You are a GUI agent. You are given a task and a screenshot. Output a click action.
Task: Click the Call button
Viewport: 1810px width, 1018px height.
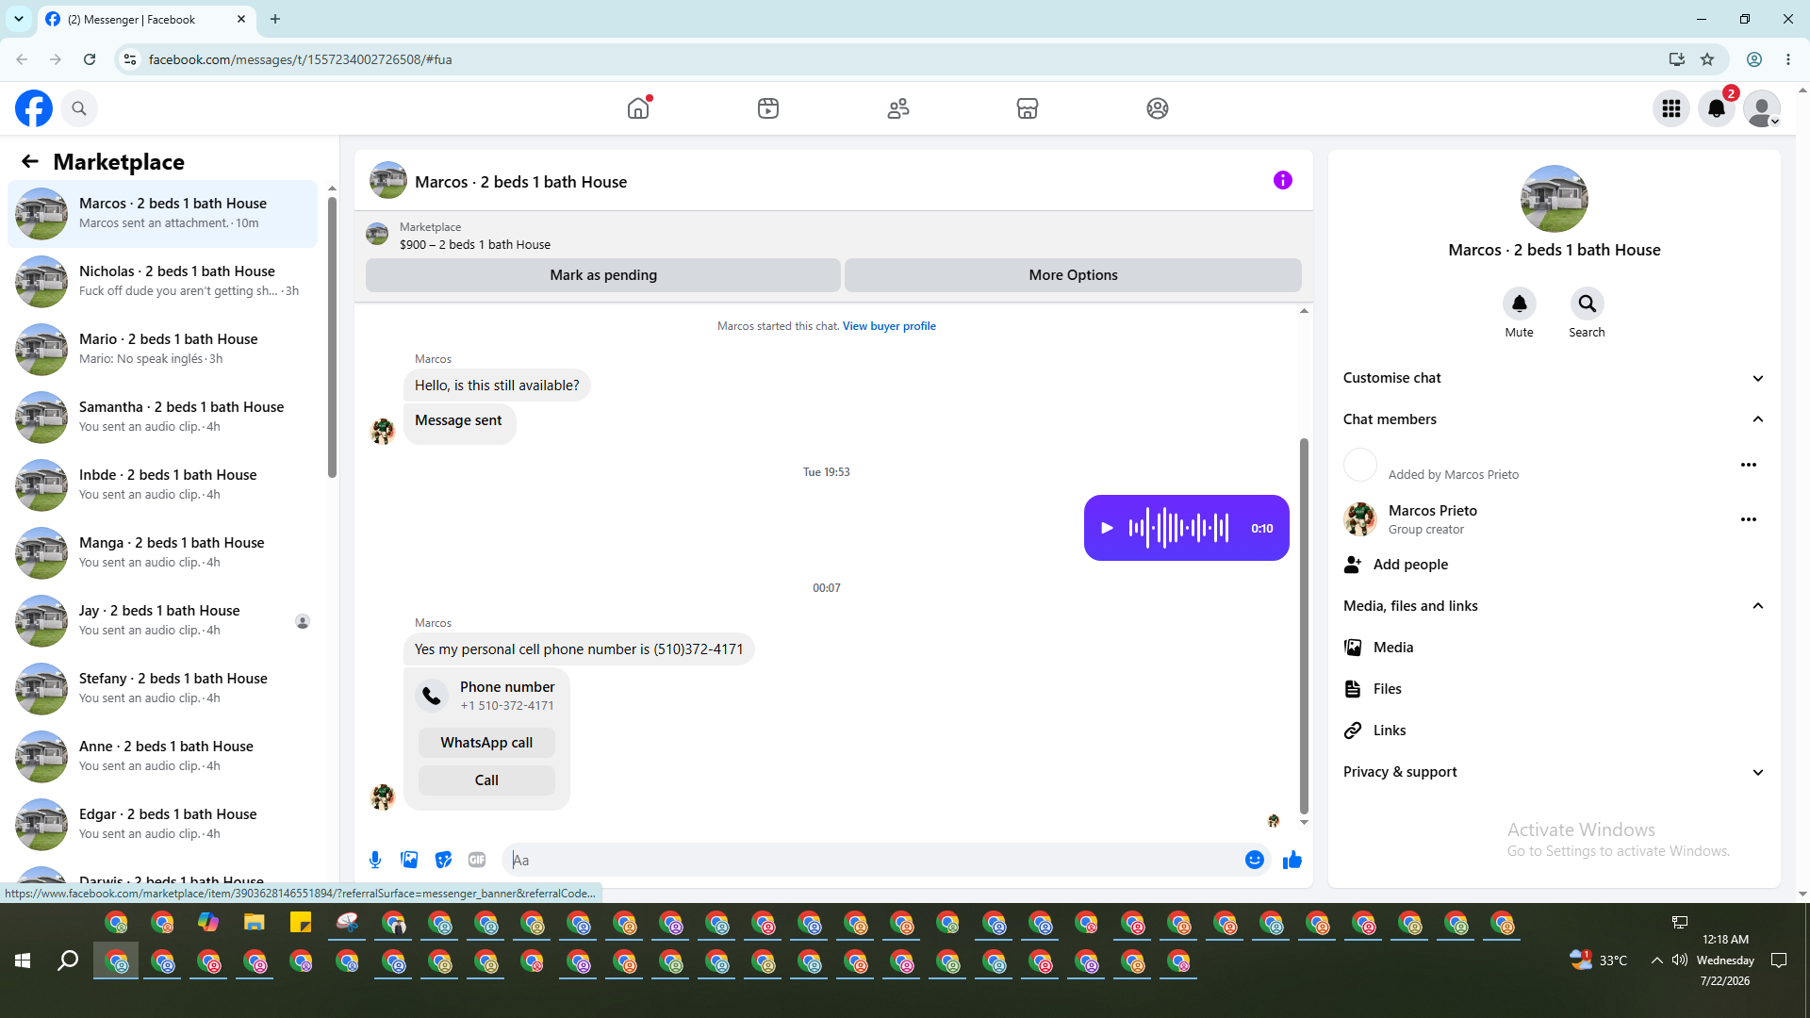point(486,780)
